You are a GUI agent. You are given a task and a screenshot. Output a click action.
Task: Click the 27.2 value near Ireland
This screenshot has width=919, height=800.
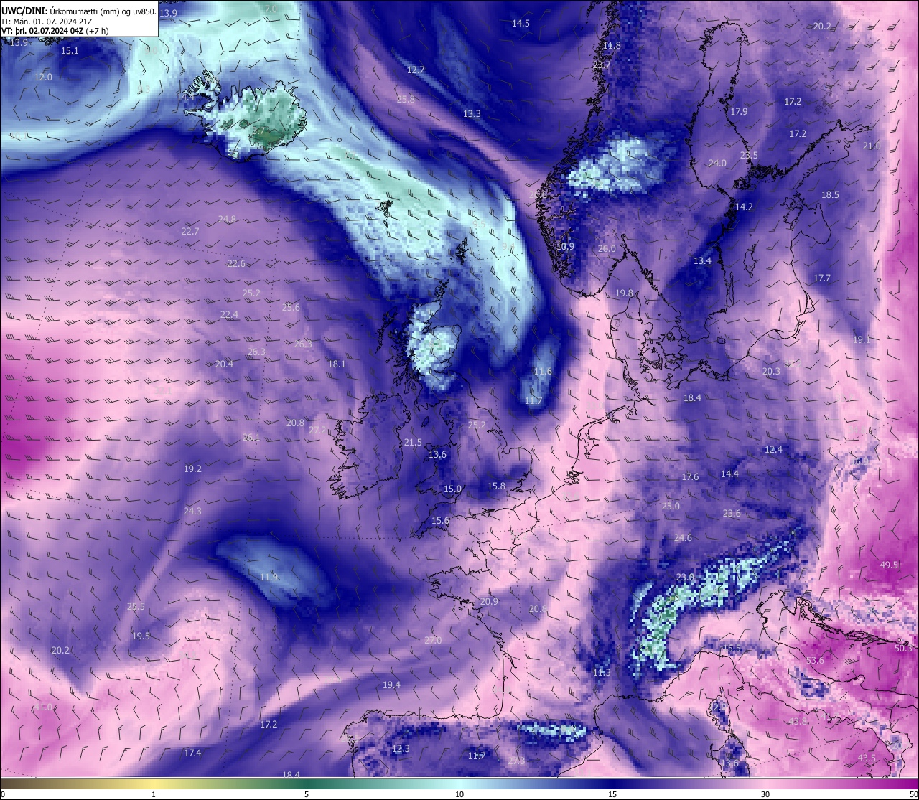[x=317, y=430]
